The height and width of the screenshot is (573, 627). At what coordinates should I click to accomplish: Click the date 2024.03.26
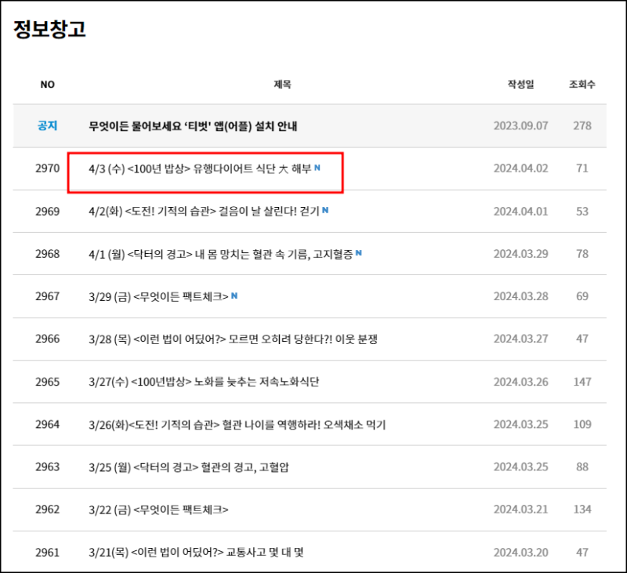(x=520, y=382)
